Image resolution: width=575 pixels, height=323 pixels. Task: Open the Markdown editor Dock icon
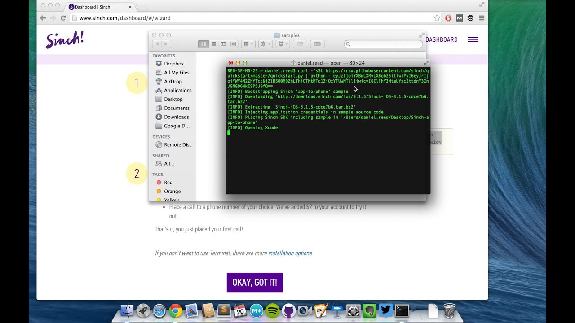point(257,310)
